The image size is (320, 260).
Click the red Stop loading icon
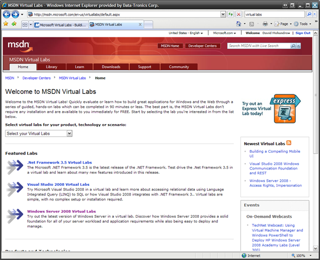(x=239, y=14)
